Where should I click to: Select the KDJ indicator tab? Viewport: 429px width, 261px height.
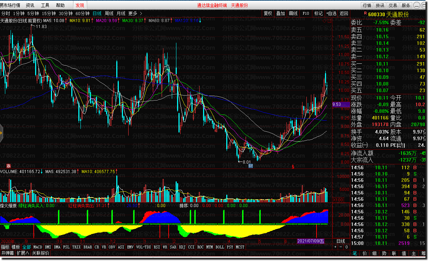(x=182, y=247)
